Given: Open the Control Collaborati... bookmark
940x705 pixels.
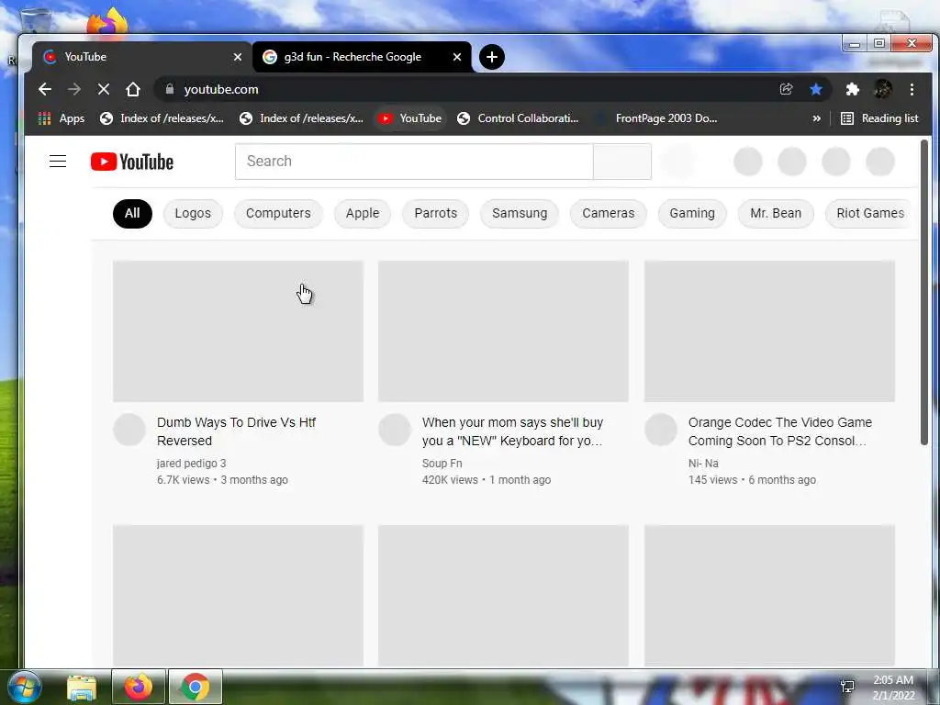Looking at the screenshot, I should pos(519,118).
